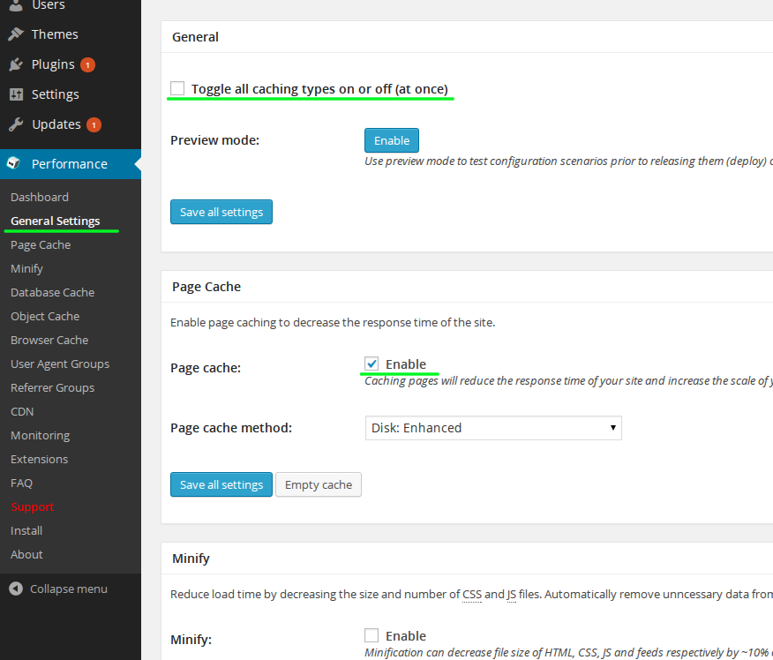This screenshot has width=773, height=660.
Task: Click the Collapse menu arrow icon
Action: 16,589
